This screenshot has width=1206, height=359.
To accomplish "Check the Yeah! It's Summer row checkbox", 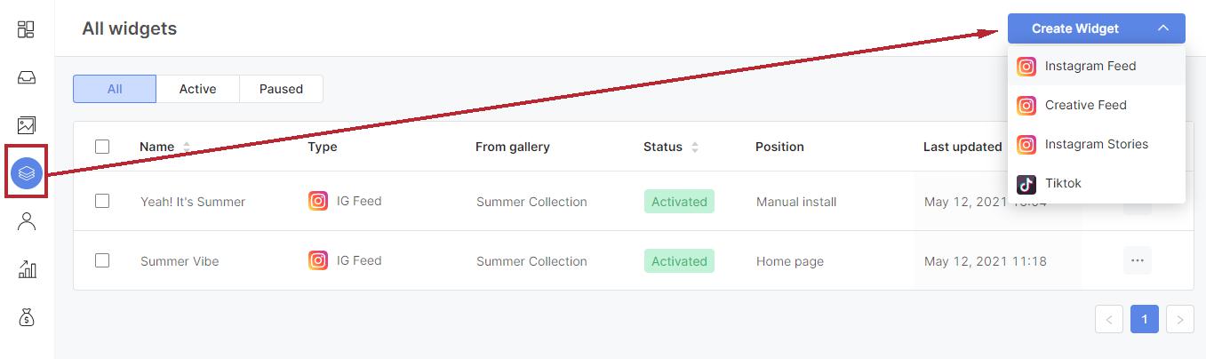I will pos(102,201).
